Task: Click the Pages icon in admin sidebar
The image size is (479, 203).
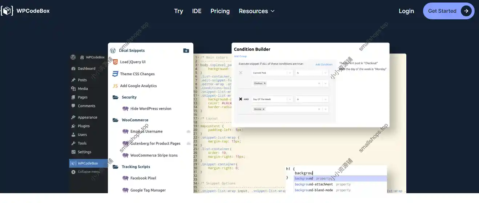Action: 73,97
